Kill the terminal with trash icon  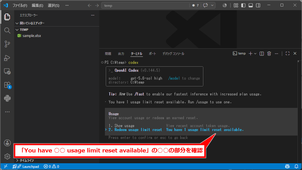(269, 53)
